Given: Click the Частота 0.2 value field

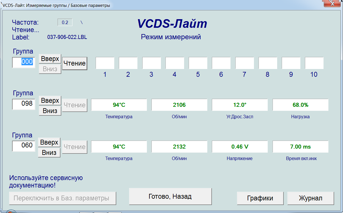Looking at the screenshot, I should [65, 22].
